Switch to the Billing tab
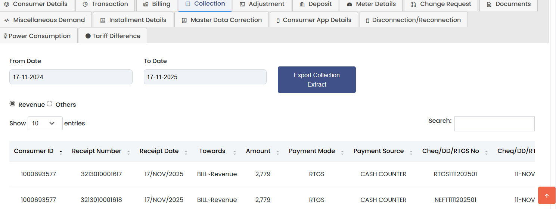Screen dimensions: 556x209 [157, 4]
